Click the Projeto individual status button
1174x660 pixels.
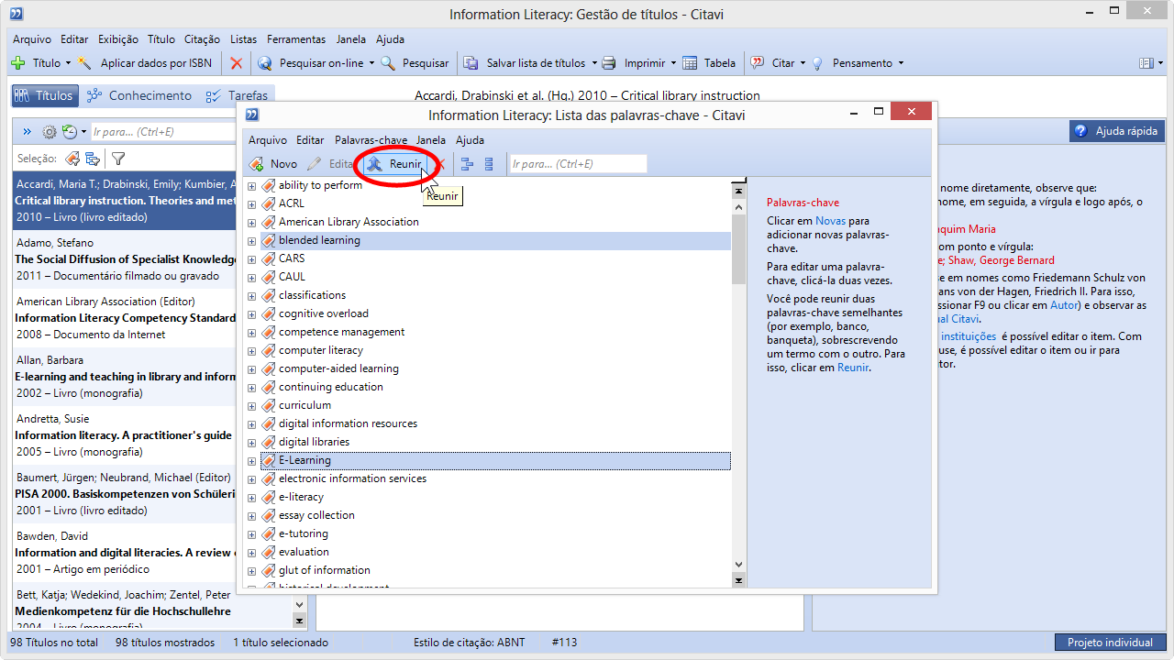coord(1110,643)
